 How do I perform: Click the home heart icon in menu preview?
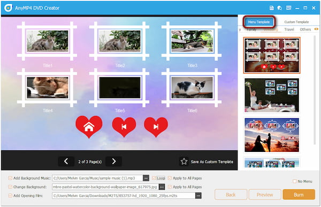89,127
